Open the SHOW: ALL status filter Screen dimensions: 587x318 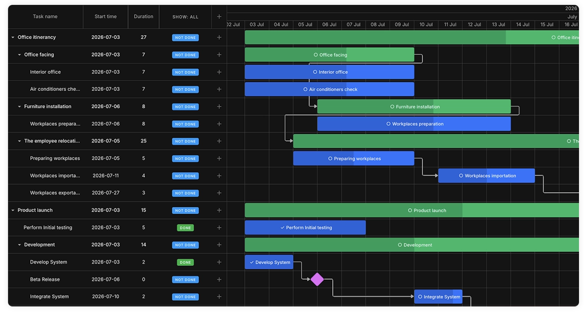click(x=185, y=17)
